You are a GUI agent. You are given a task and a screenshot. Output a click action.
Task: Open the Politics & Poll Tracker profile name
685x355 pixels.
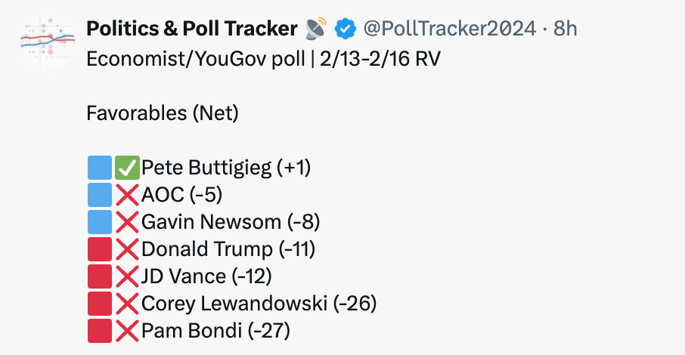pos(192,29)
